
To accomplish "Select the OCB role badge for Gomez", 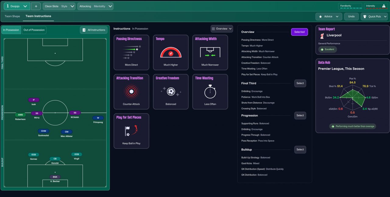I will tap(34, 155).
